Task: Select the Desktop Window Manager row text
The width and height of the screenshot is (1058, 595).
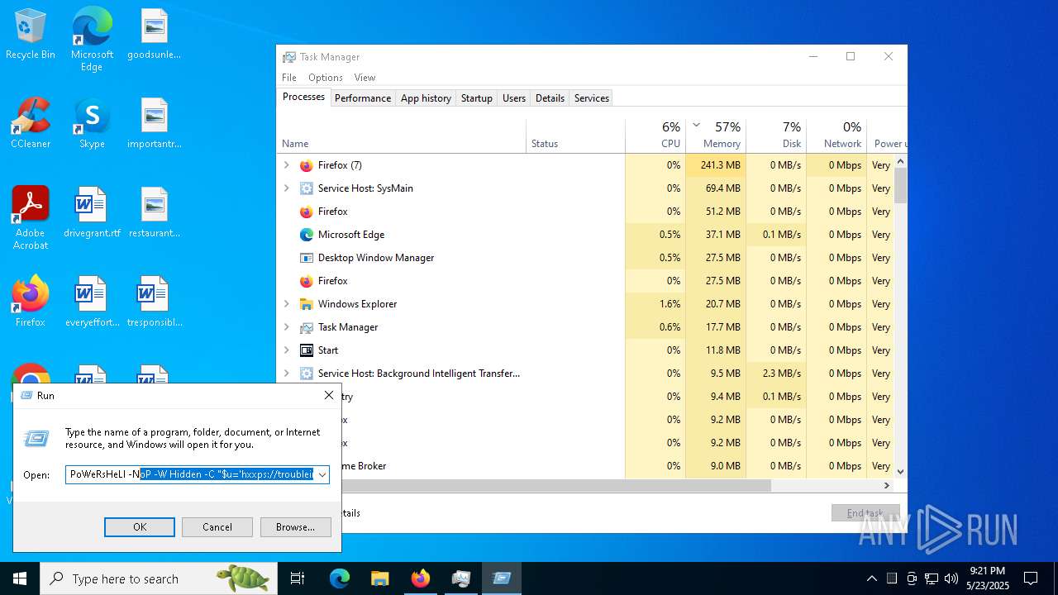Action: pyautogui.click(x=376, y=258)
